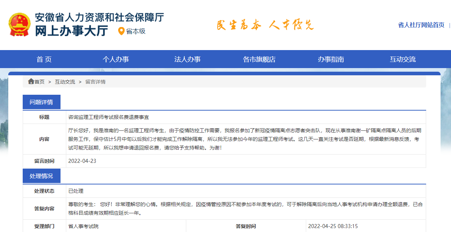
Task: Click the home icon in breadcrumb
Action: click(x=31, y=81)
